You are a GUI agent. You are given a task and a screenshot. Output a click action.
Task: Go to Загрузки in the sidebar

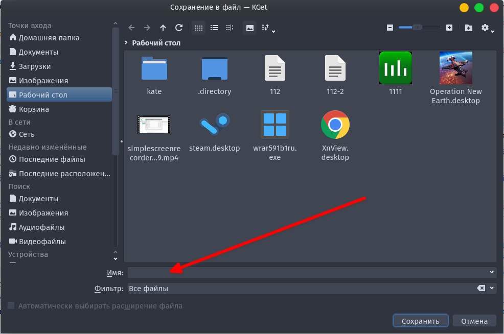click(x=59, y=66)
